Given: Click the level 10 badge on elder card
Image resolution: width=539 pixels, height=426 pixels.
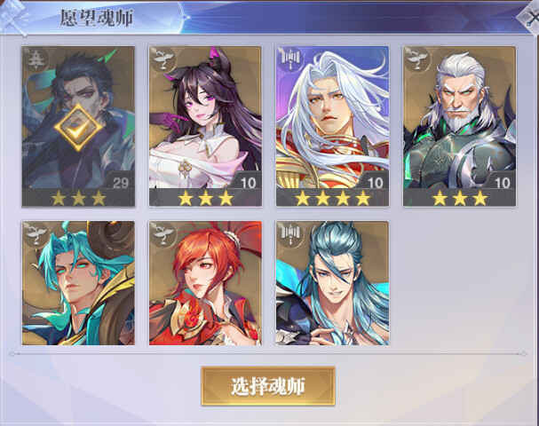Looking at the screenshot, I should [502, 183].
